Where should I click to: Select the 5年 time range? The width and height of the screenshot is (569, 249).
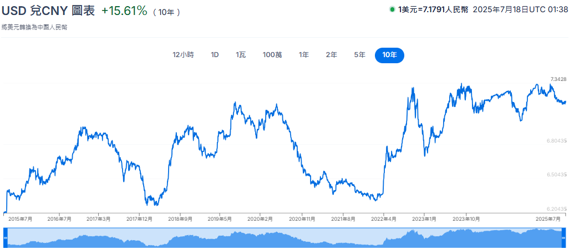(x=359, y=55)
